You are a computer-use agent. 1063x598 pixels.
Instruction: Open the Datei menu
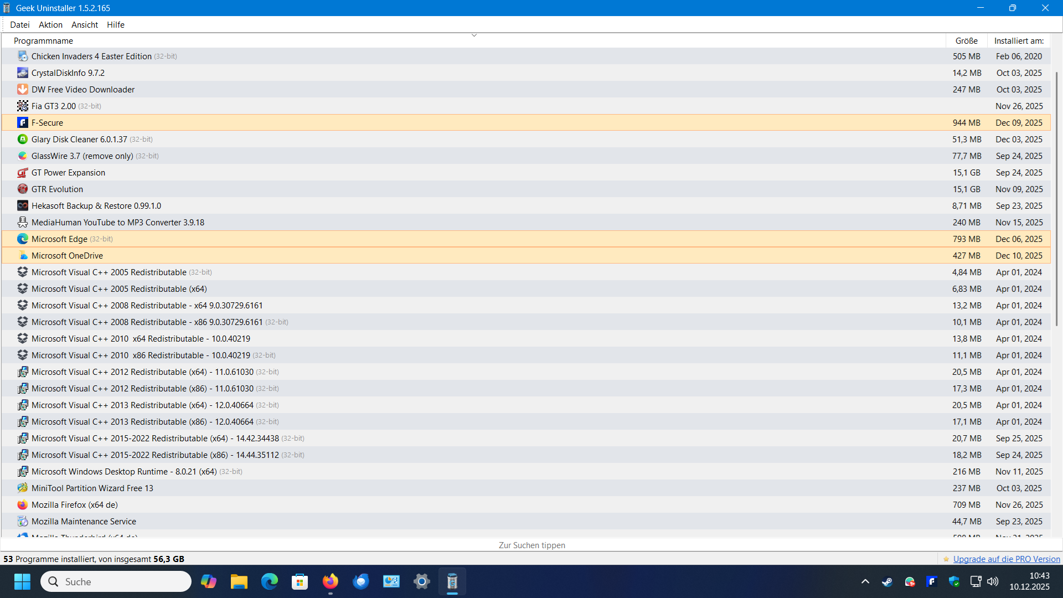(x=20, y=25)
